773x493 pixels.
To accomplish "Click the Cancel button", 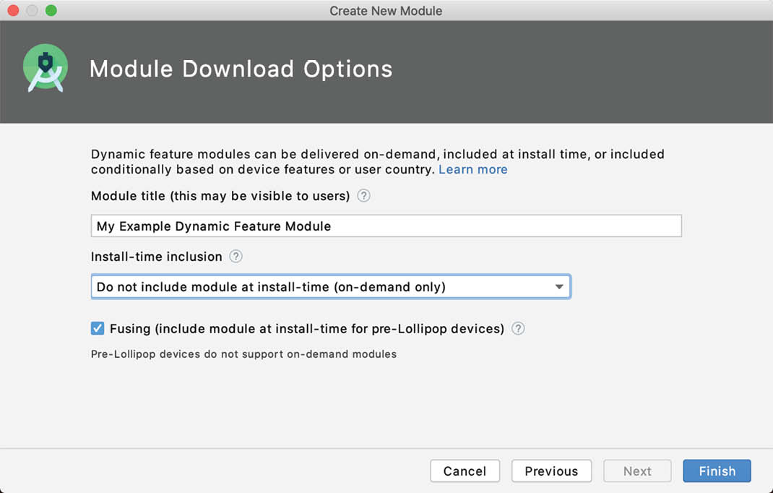I will [465, 471].
